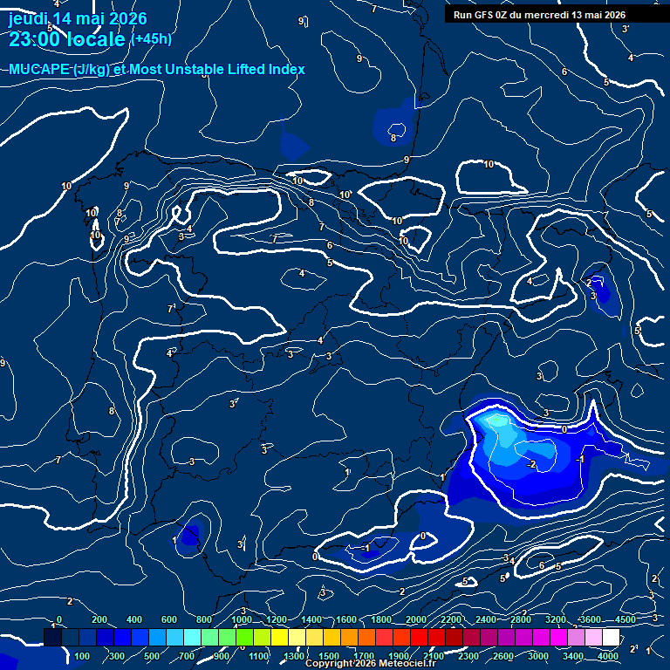670x670 pixels.
Task: Pick the darkest navy first legend swatch
Action: [x=52, y=637]
